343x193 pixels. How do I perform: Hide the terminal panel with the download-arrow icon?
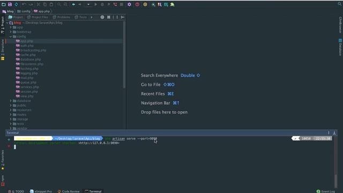coord(334,133)
